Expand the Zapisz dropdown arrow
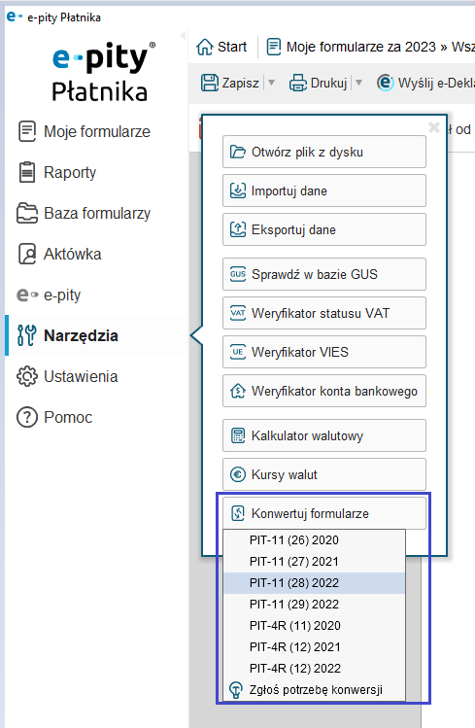Viewport: 475px width, 728px height. pyautogui.click(x=271, y=84)
